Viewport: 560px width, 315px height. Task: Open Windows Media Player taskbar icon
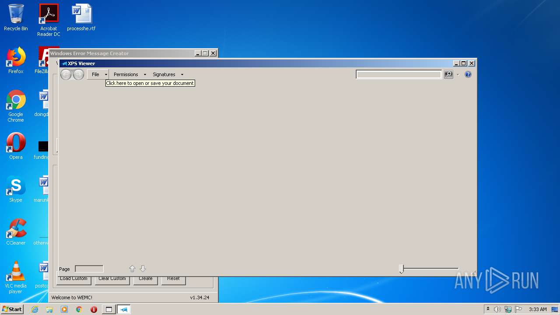(x=64, y=309)
